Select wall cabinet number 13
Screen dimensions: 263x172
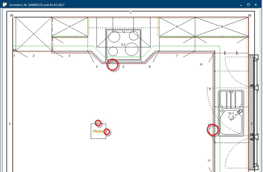coord(69,27)
